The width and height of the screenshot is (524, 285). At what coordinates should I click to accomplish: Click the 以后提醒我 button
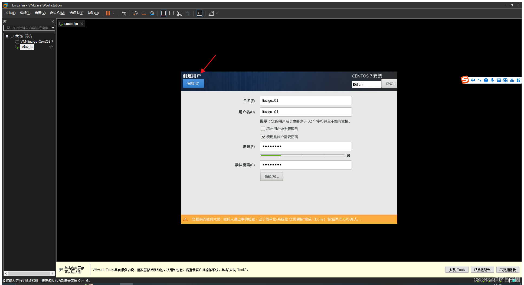[x=482, y=270]
